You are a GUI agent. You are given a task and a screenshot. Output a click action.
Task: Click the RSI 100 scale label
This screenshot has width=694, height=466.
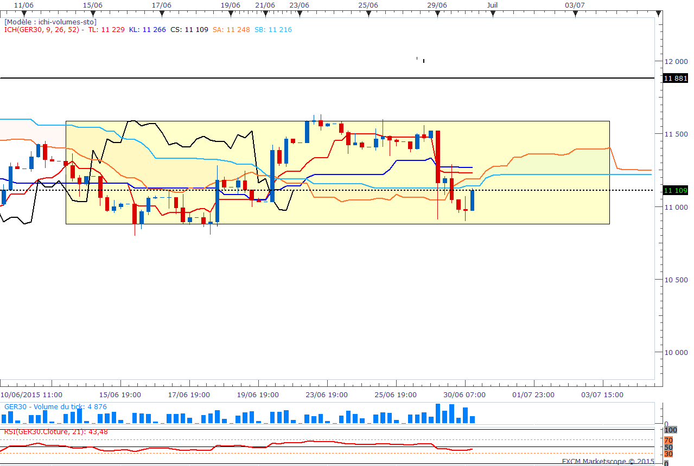pyautogui.click(x=671, y=430)
